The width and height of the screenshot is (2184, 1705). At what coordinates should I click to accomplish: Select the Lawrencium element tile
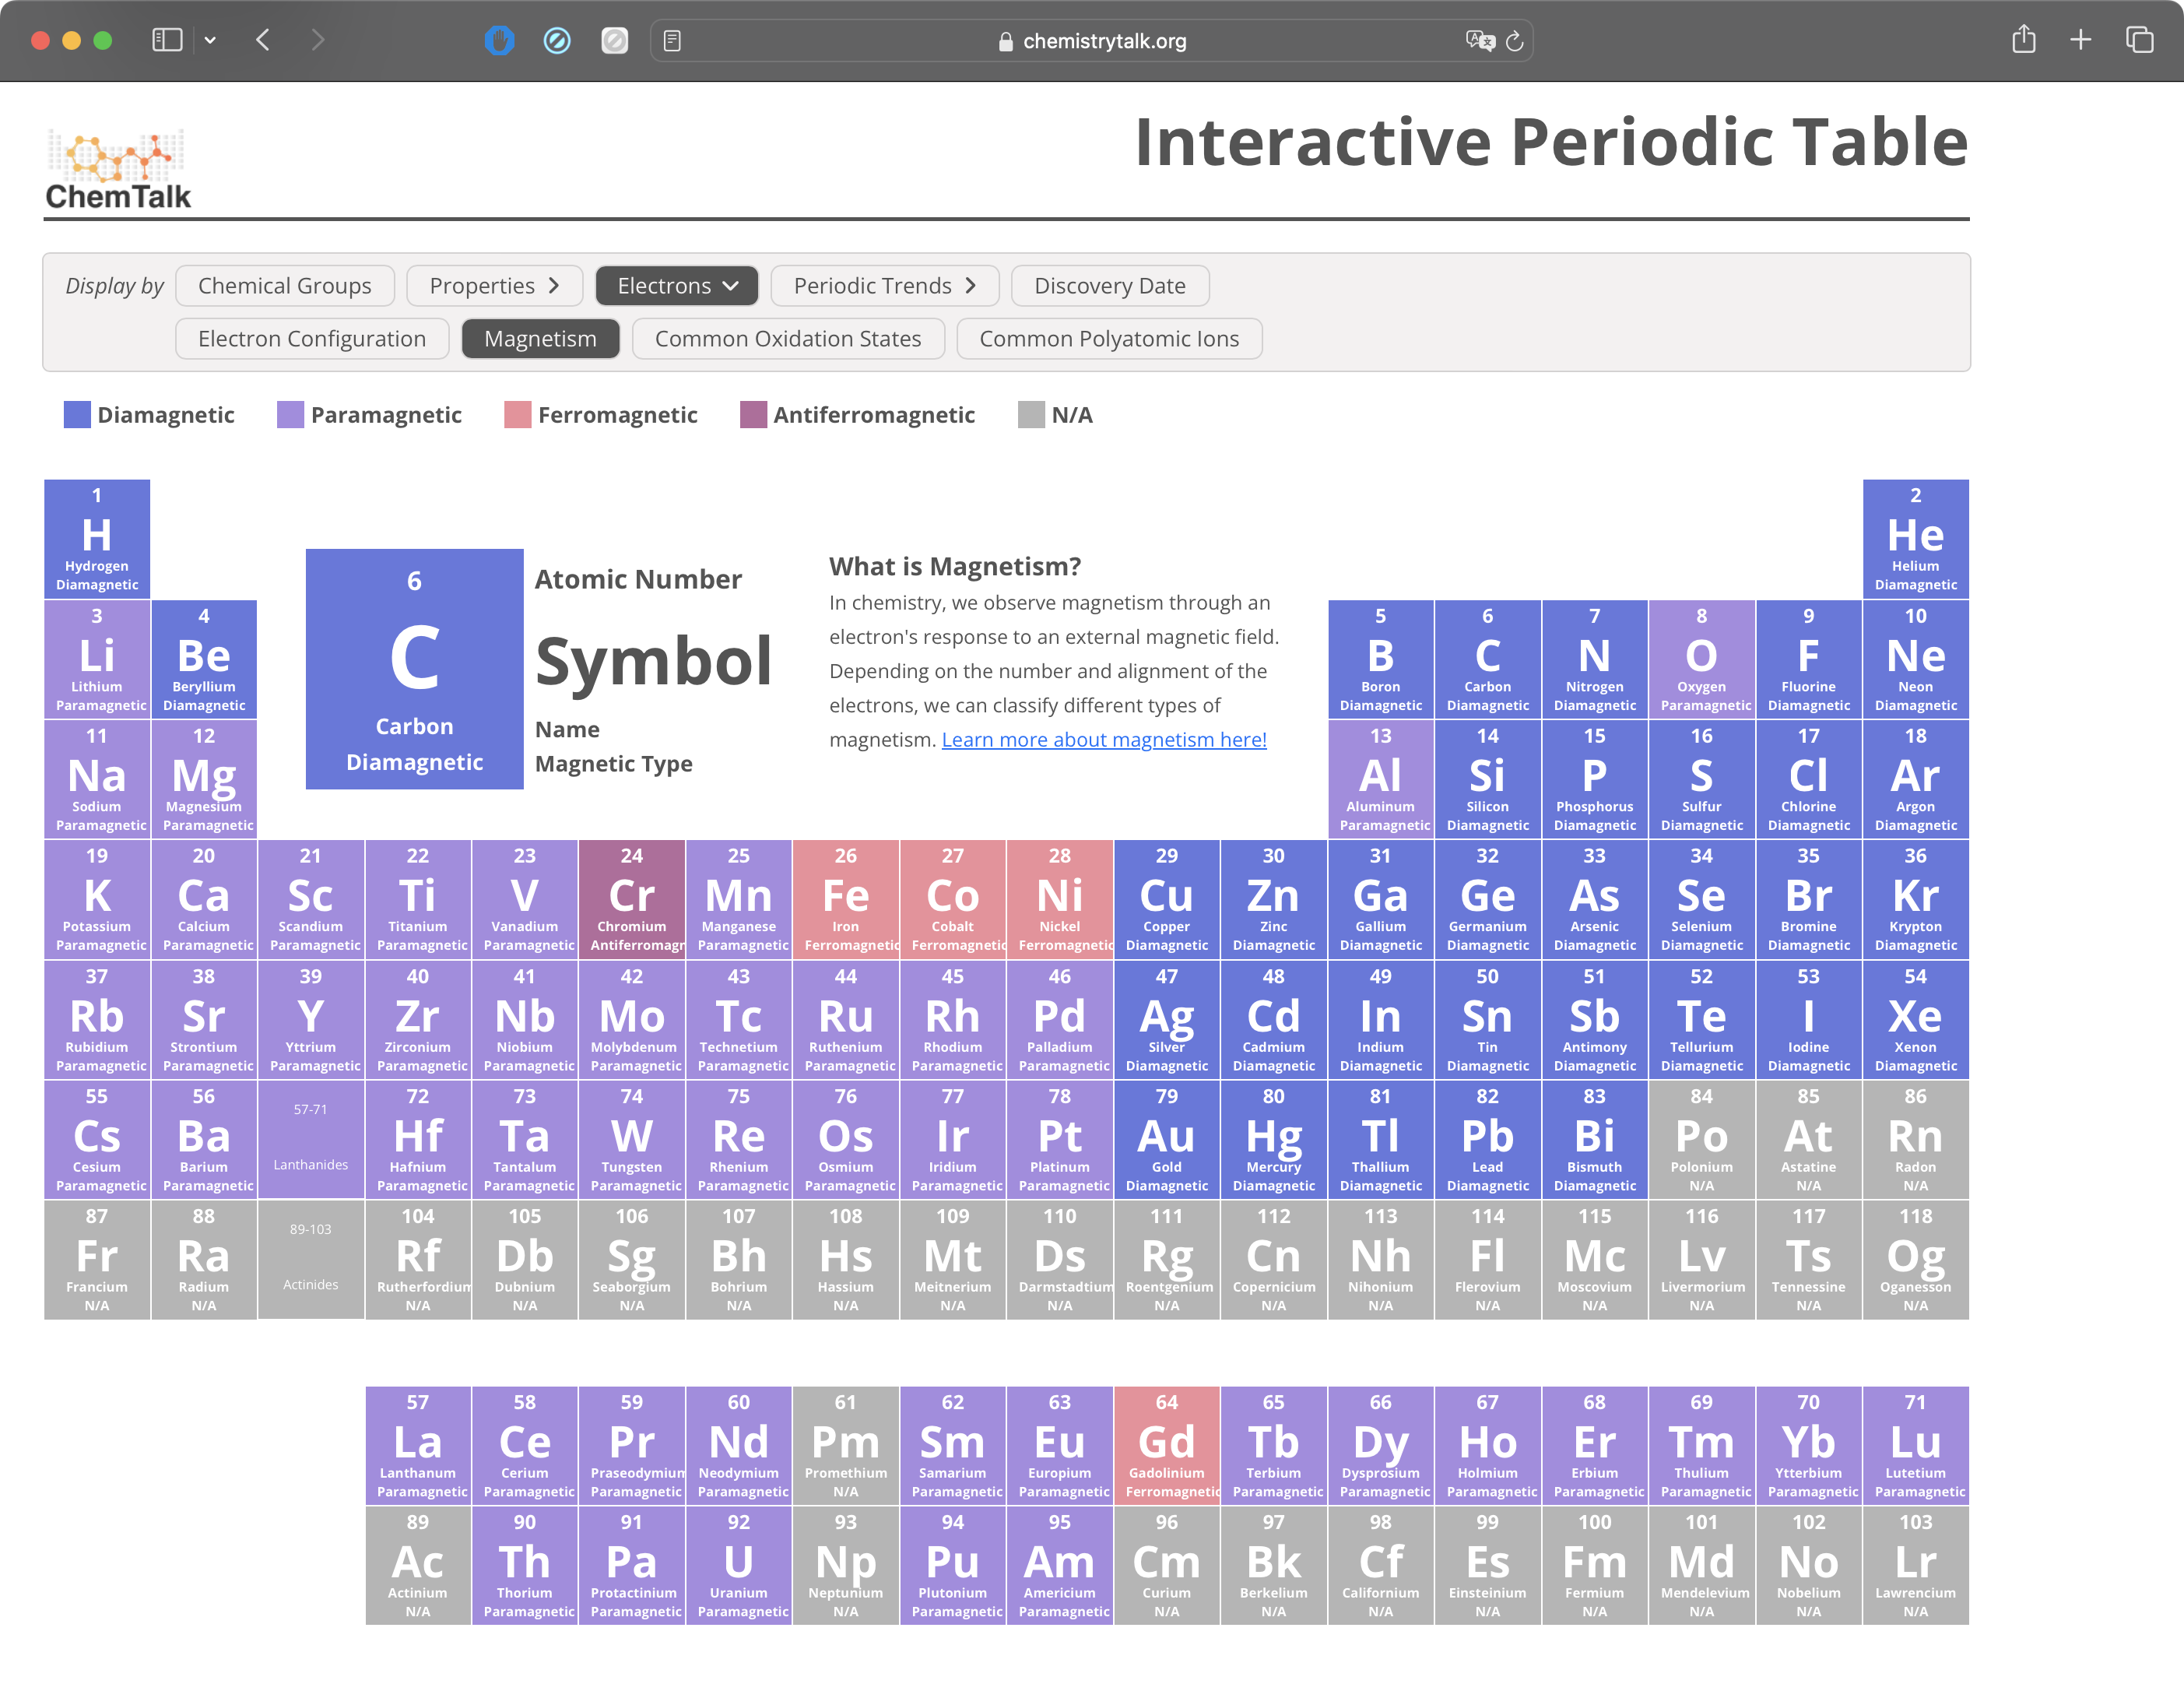point(1915,1565)
